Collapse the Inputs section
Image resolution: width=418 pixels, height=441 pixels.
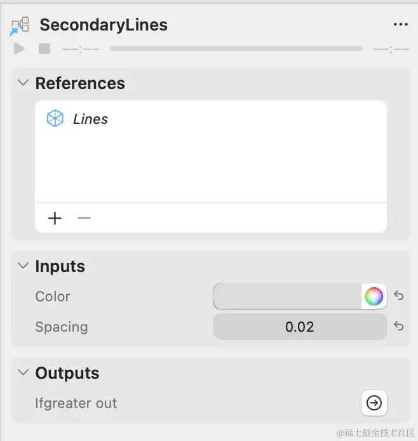(x=24, y=266)
